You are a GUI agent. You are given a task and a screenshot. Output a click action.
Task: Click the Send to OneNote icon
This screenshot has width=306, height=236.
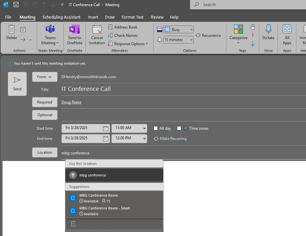point(75,29)
